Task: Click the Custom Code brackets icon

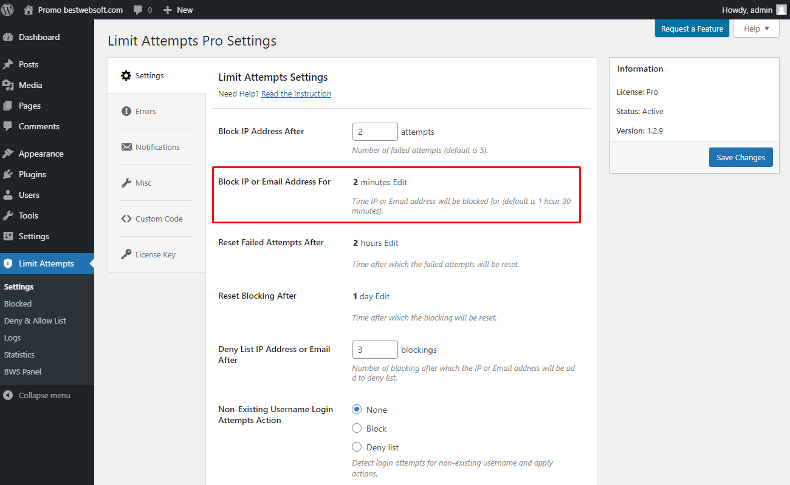Action: [126, 219]
